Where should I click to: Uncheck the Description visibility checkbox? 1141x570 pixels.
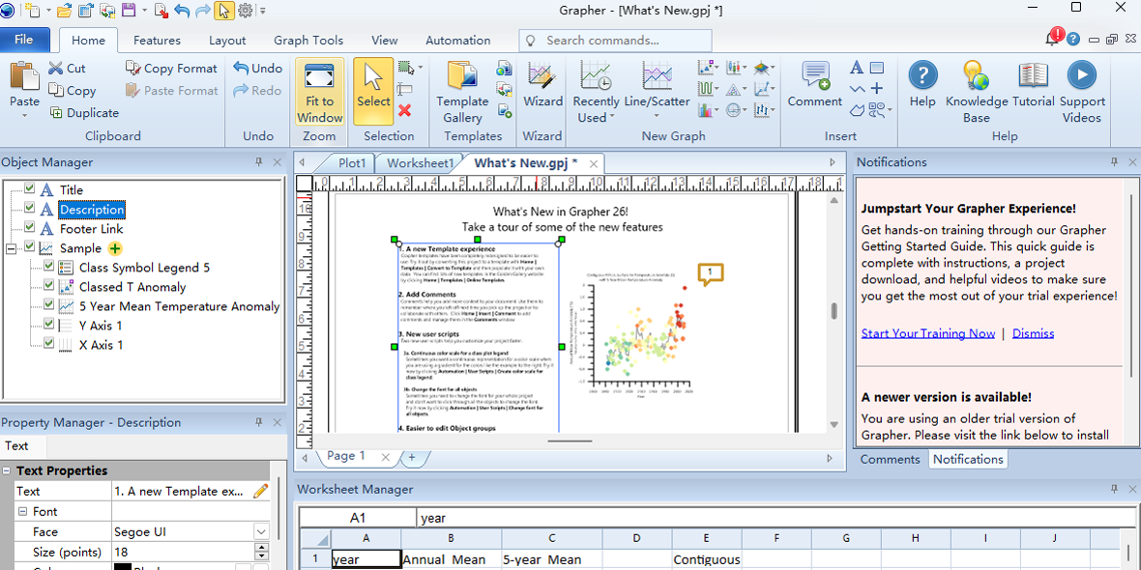29,209
